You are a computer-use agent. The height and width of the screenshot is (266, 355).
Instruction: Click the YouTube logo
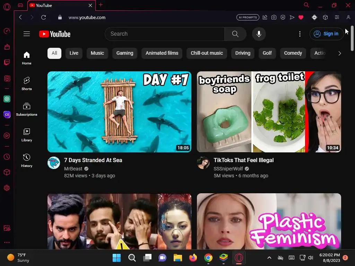pyautogui.click(x=55, y=34)
